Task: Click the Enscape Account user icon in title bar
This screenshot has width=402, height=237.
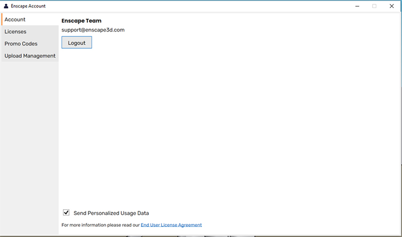Action: (x=6, y=6)
